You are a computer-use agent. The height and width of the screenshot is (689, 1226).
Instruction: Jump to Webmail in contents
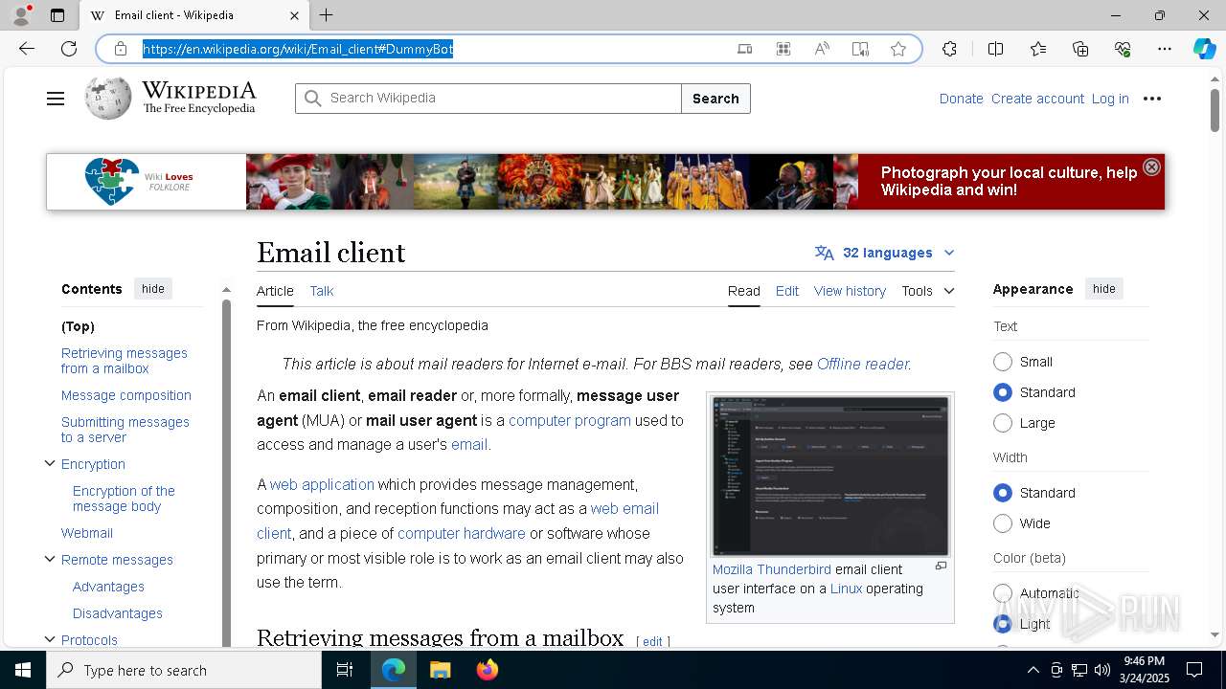[x=87, y=533]
